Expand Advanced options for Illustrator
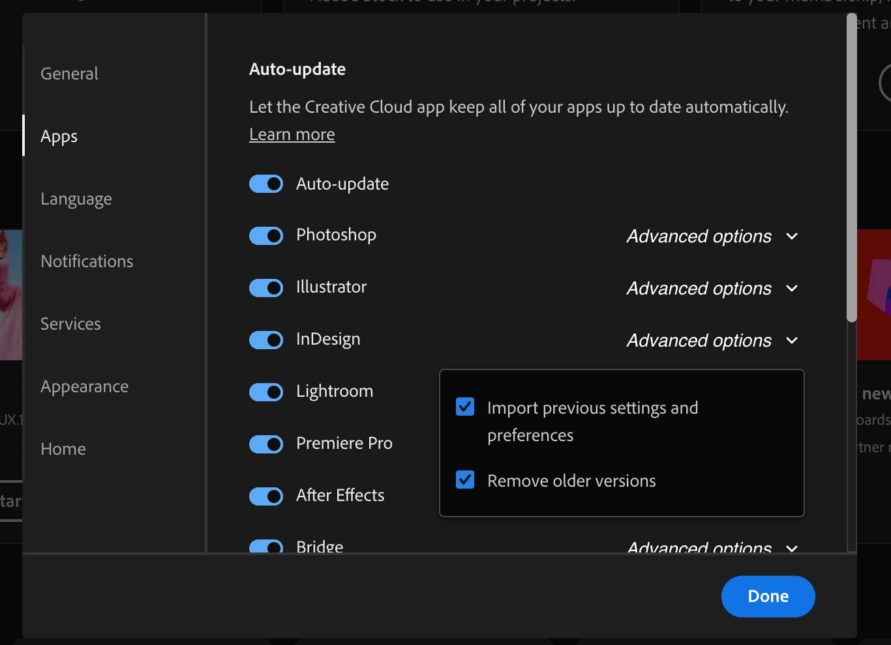Viewport: 891px width, 645px height. [712, 288]
